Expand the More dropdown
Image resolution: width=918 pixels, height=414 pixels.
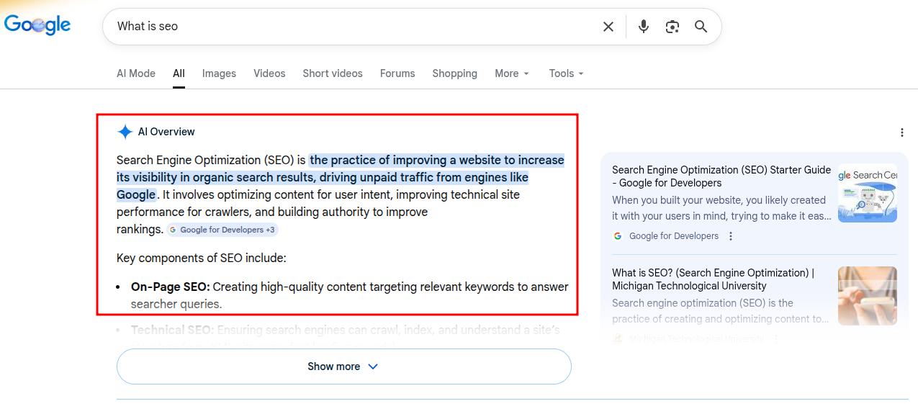coord(512,73)
